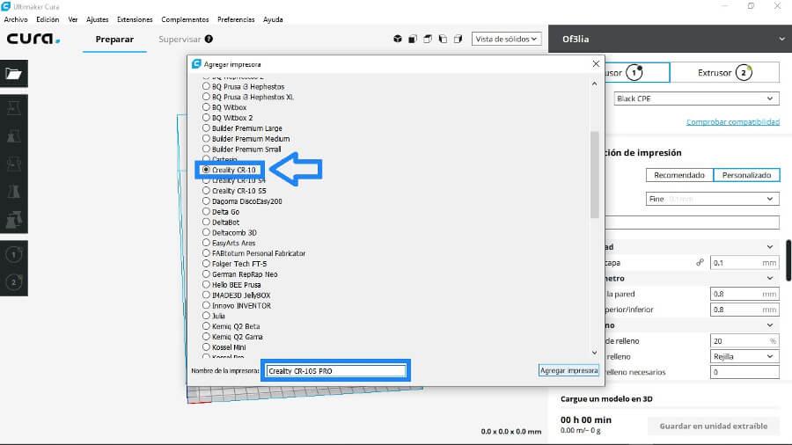Open the Vista de sólidos dropdown
The height and width of the screenshot is (445, 792).
pos(506,39)
